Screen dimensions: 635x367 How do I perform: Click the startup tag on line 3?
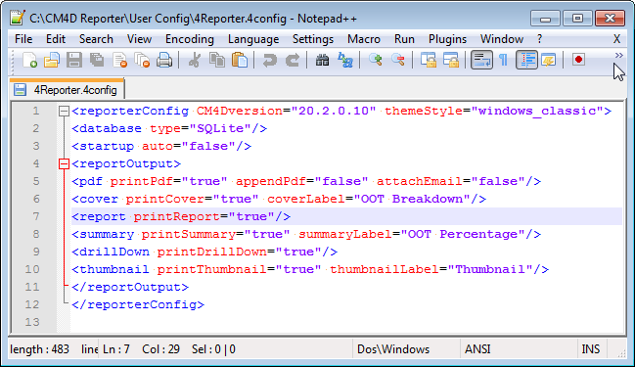coord(107,146)
